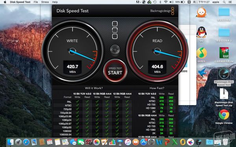
Task: Open iTunes from the Dock
Action: 128,142
